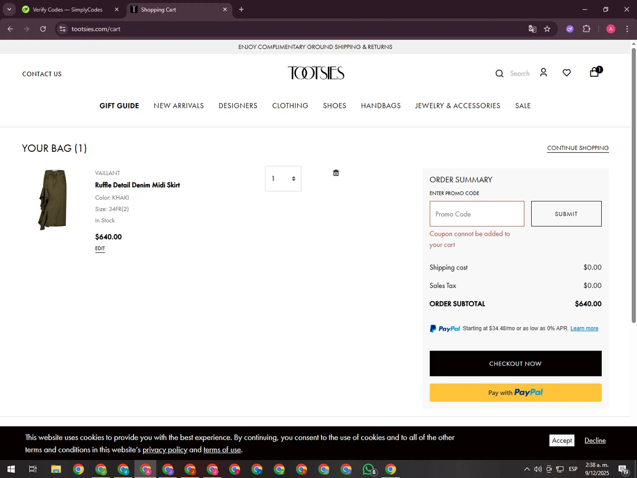Open the volume control in system tray

coord(538,469)
